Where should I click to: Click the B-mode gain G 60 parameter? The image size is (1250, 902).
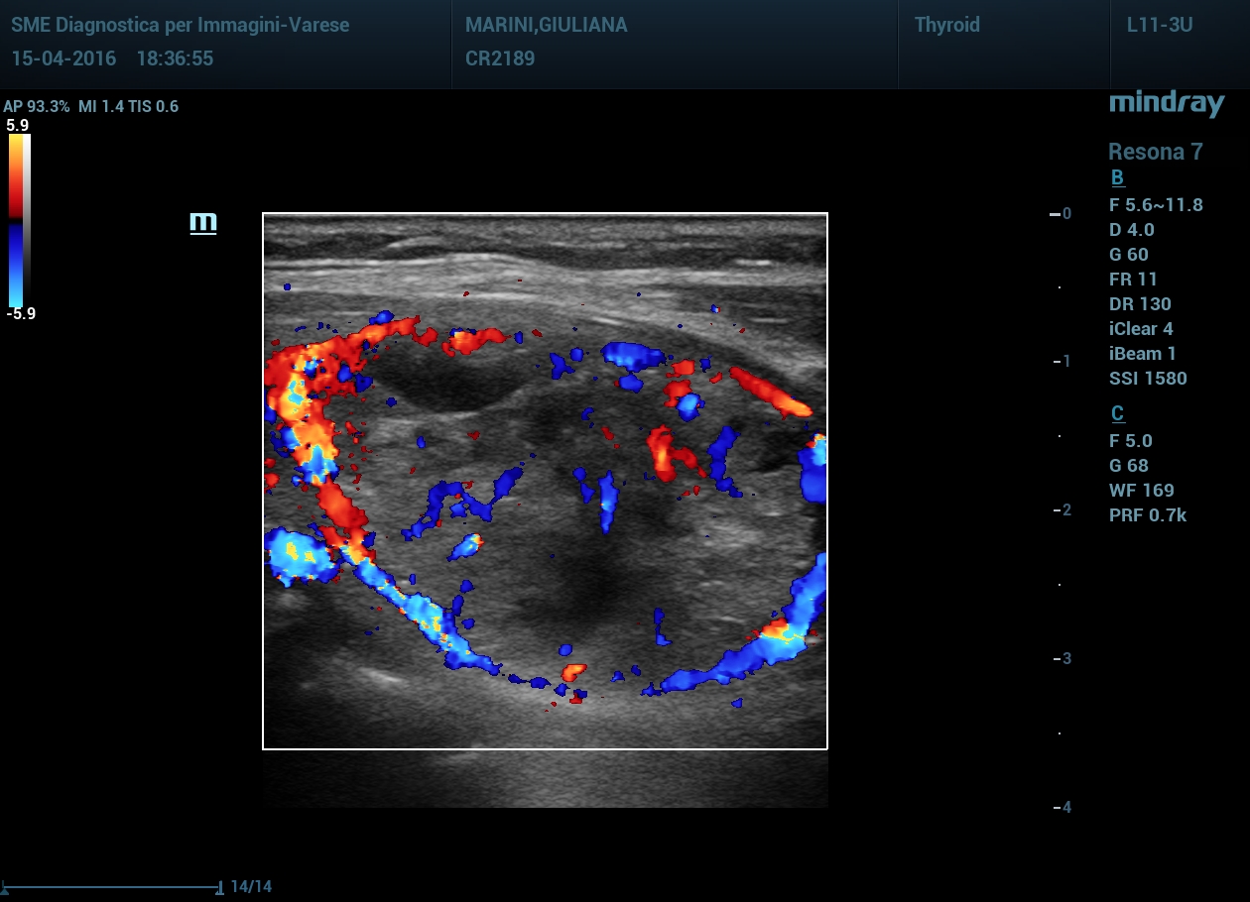point(1129,255)
